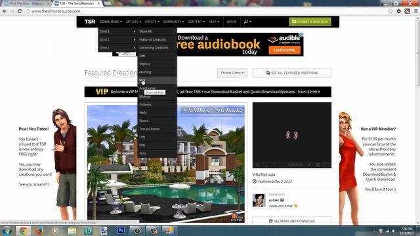
Task: Click the Villa Nichada featured image
Action: pos(166,163)
